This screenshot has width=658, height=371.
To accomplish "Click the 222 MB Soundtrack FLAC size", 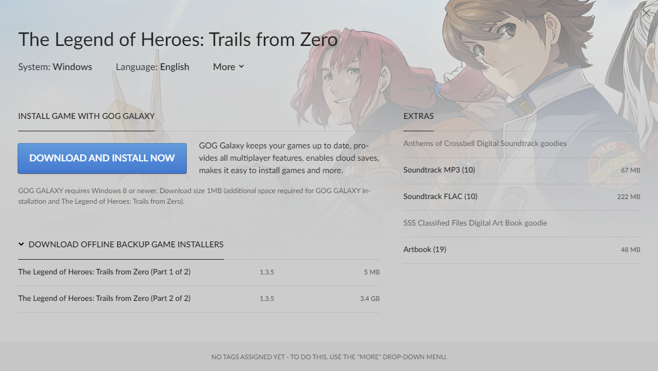I will (x=629, y=197).
